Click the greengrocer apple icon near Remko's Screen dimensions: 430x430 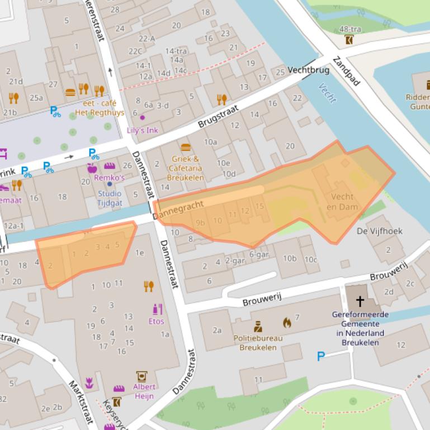pos(92,168)
